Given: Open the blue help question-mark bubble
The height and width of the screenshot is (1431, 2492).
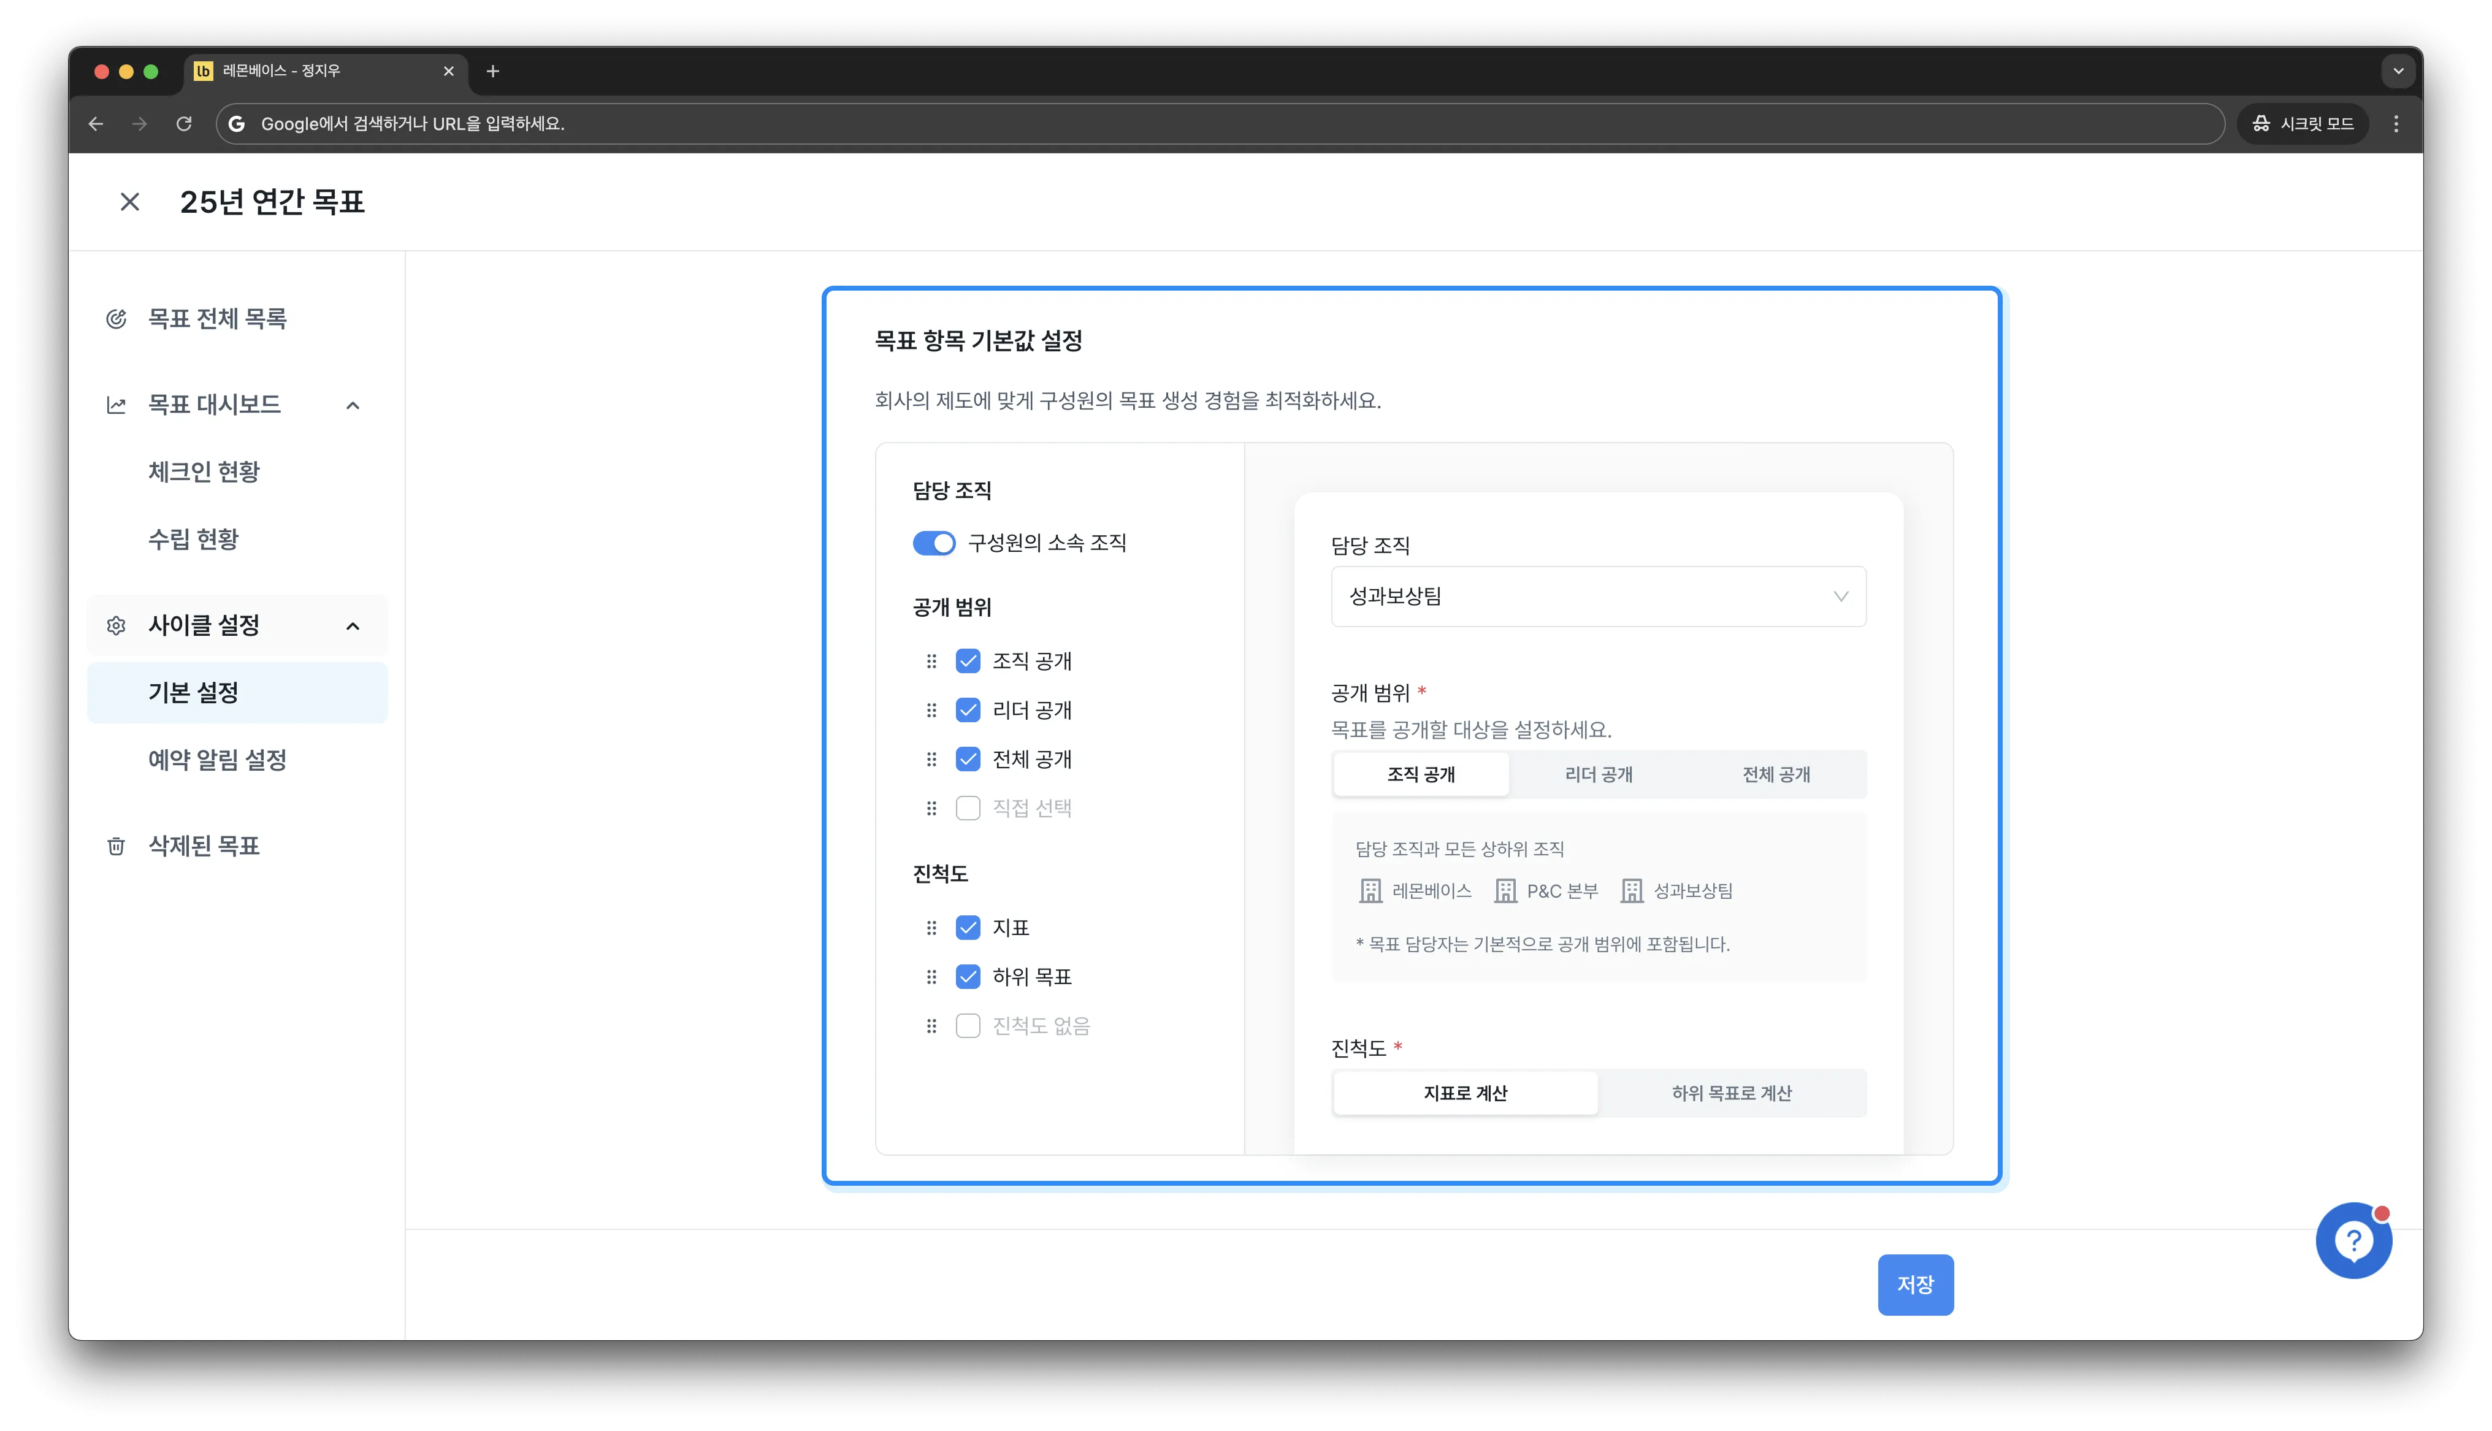Looking at the screenshot, I should 2353,1240.
